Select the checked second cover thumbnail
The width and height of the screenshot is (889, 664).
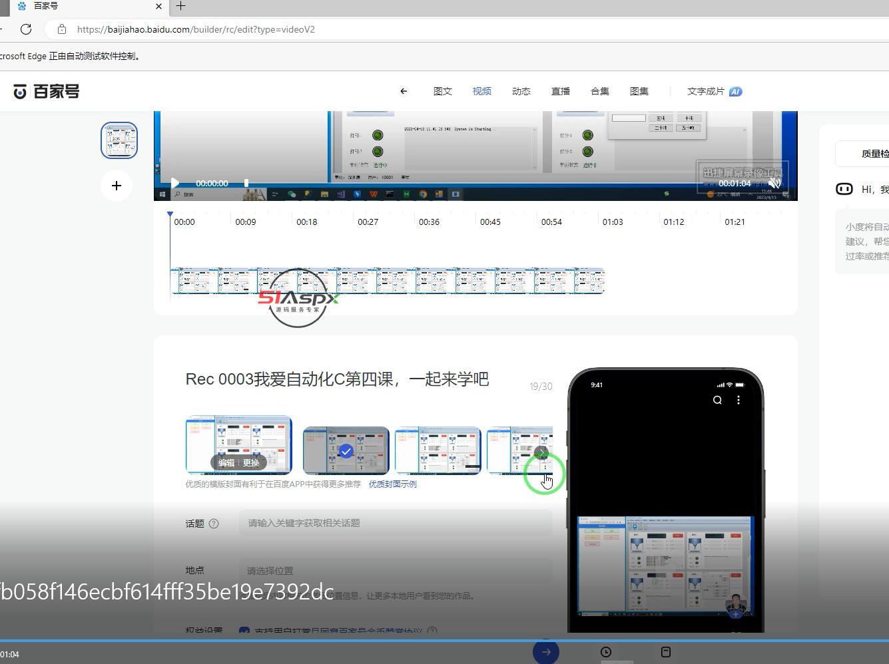coord(346,450)
